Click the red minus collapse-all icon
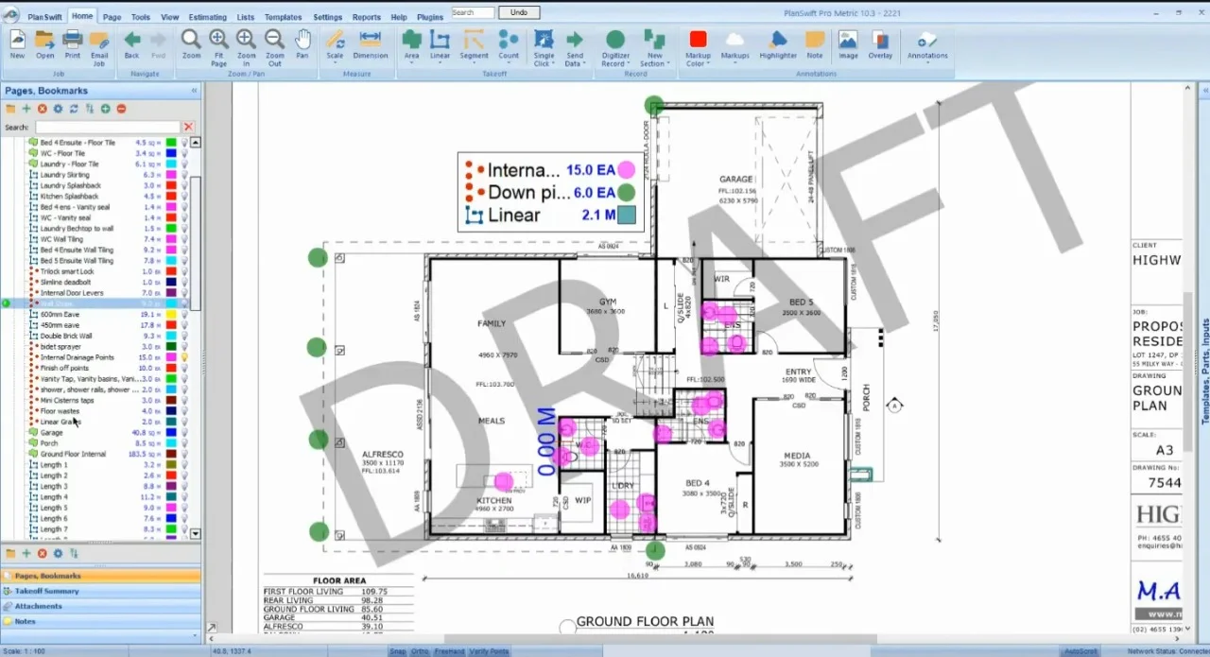This screenshot has height=657, width=1210. pos(121,109)
